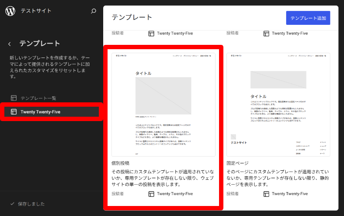Click the 保存しました status text
This screenshot has width=344, height=216.
tap(31, 204)
